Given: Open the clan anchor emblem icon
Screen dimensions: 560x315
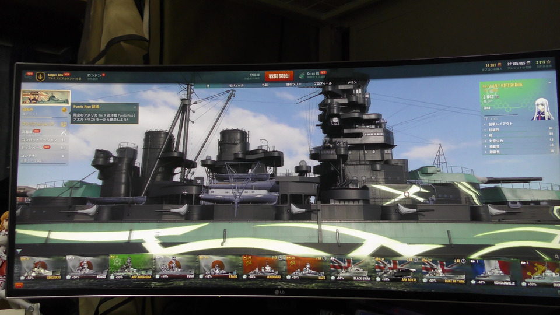Looking at the screenshot, I should (40, 76).
